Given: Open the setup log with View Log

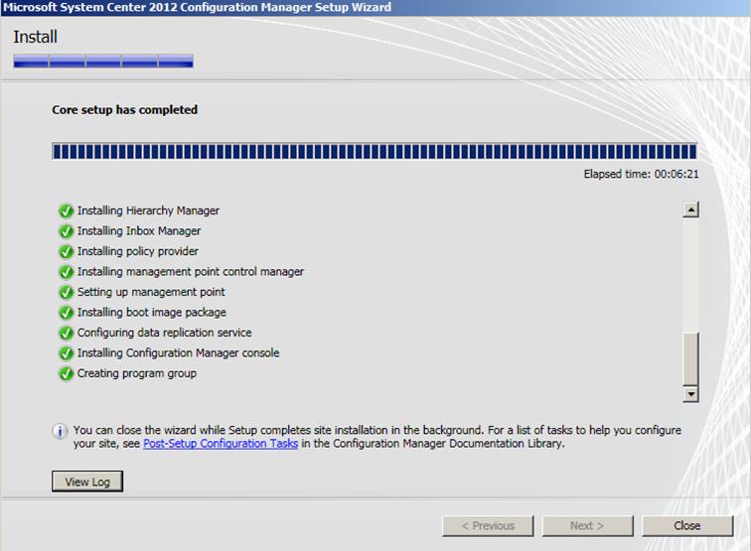Looking at the screenshot, I should point(87,482).
